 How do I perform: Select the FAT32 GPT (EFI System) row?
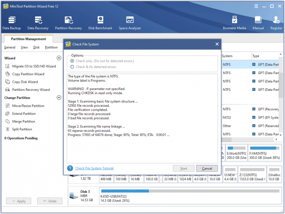pyautogui.click(x=250, y=117)
